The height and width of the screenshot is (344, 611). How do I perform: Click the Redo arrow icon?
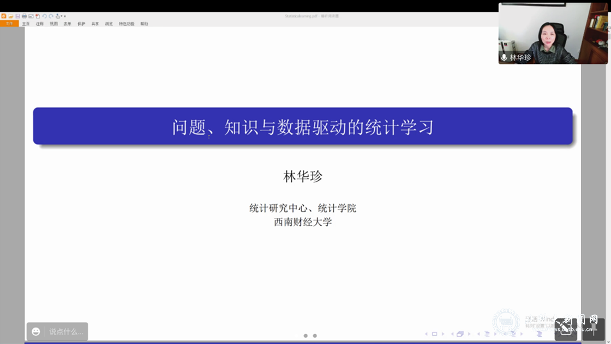tap(51, 16)
